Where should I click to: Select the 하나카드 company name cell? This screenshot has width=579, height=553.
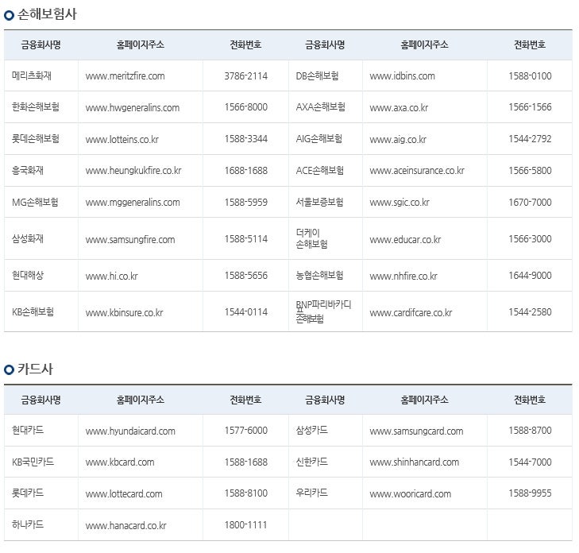[x=41, y=524]
